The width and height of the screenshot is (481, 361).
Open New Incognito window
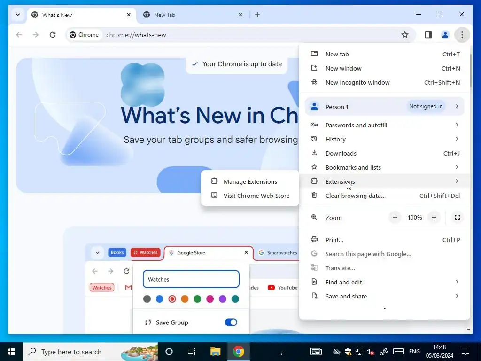(385, 82)
